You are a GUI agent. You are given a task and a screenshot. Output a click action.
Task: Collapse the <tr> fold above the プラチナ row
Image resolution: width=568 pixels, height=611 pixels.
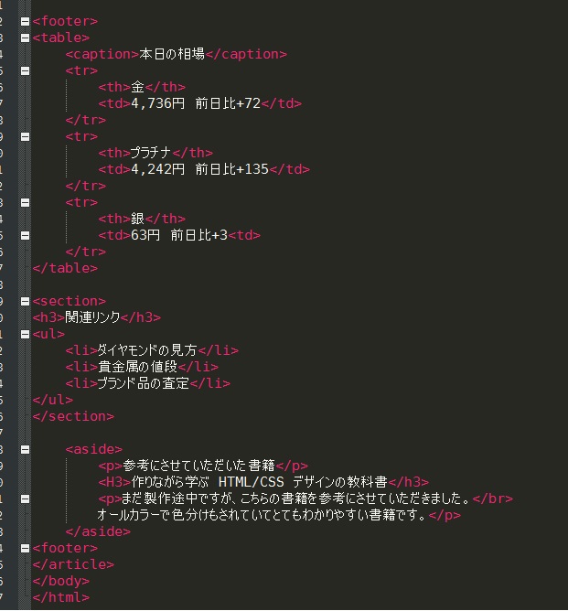tap(25, 137)
